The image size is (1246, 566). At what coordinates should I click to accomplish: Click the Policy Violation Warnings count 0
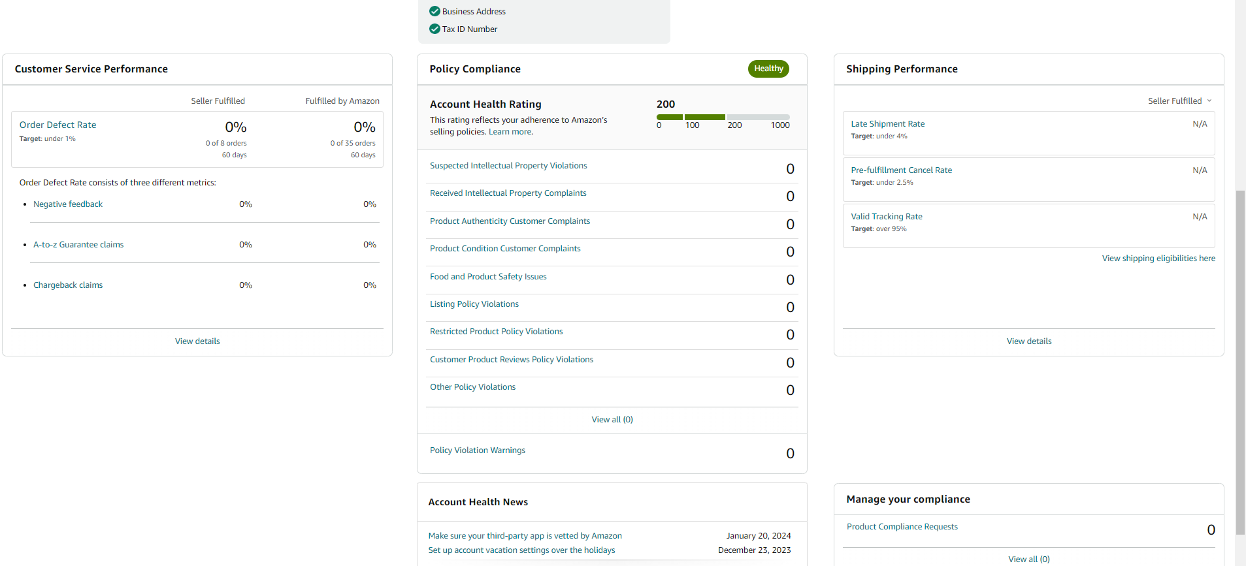pyautogui.click(x=790, y=454)
